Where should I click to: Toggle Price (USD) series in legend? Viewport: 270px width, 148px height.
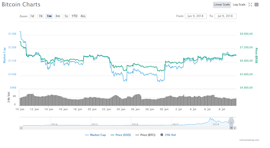121,135
